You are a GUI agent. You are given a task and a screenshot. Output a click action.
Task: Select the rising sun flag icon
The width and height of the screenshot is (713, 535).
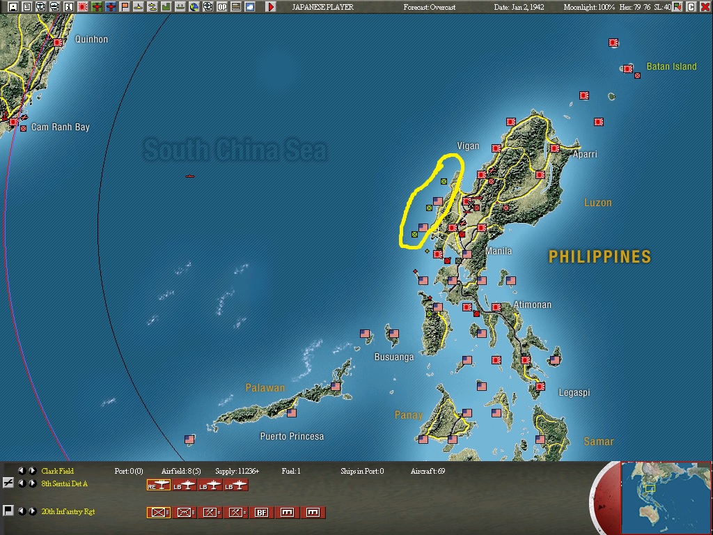point(83,6)
